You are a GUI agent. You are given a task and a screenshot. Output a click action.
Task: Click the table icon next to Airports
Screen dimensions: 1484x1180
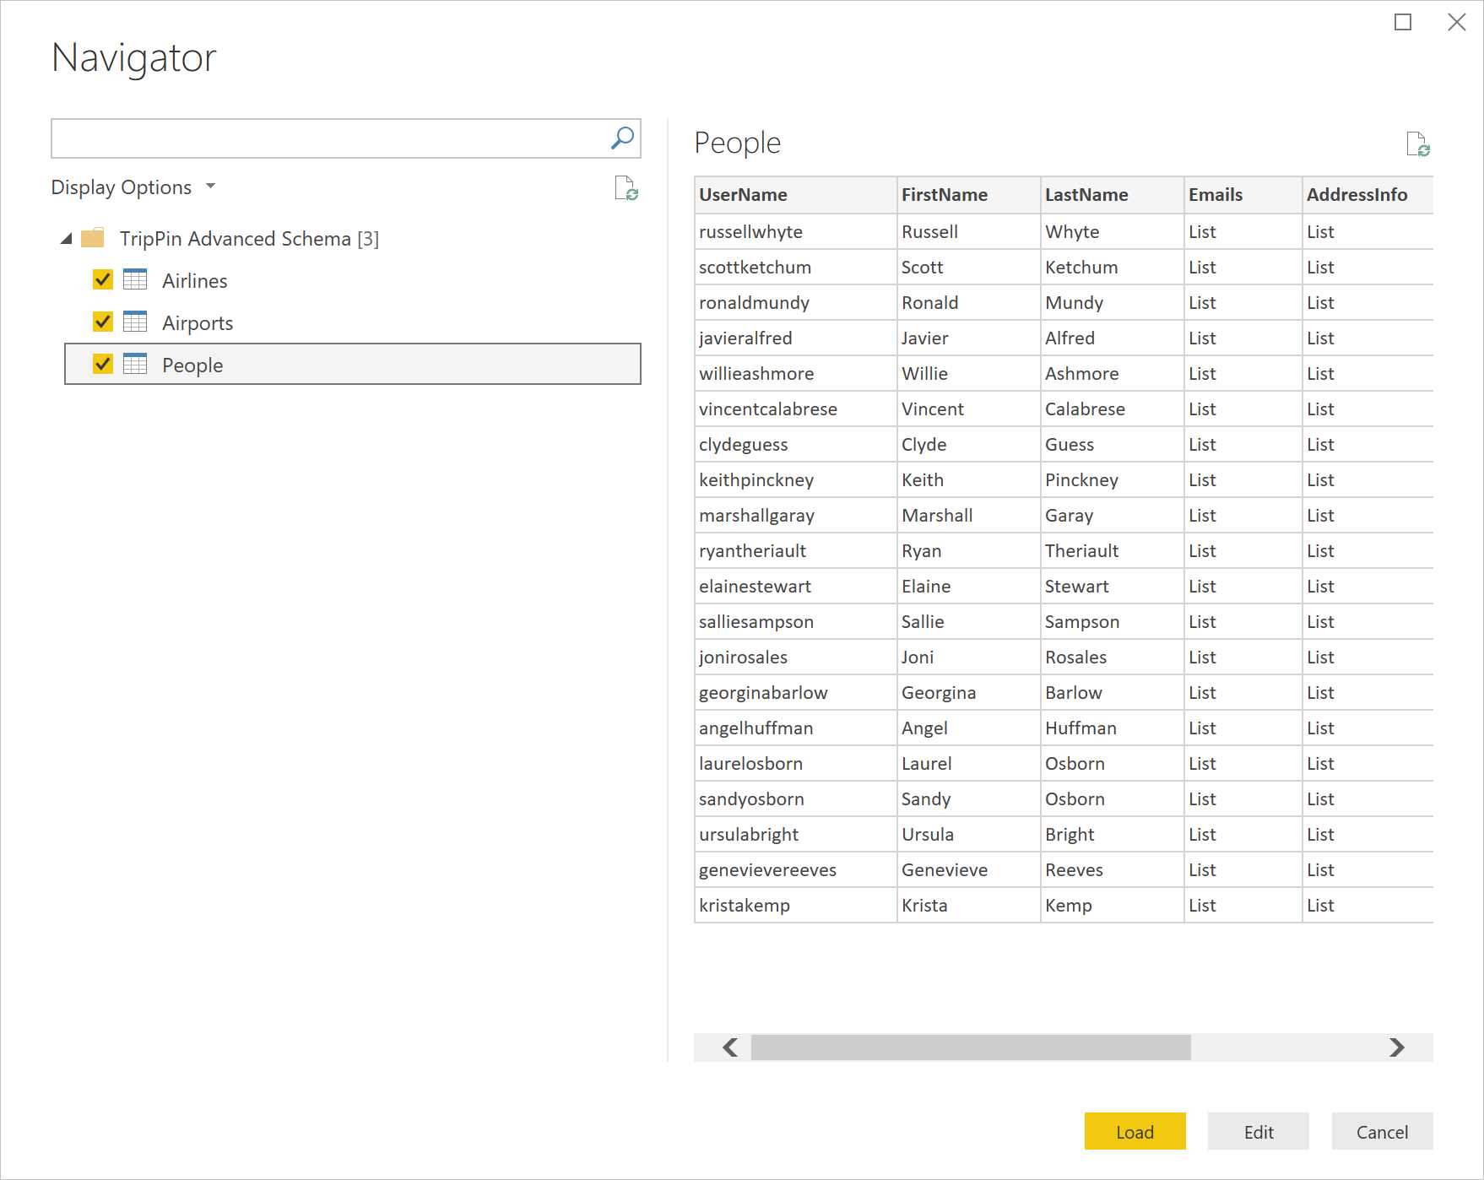135,322
